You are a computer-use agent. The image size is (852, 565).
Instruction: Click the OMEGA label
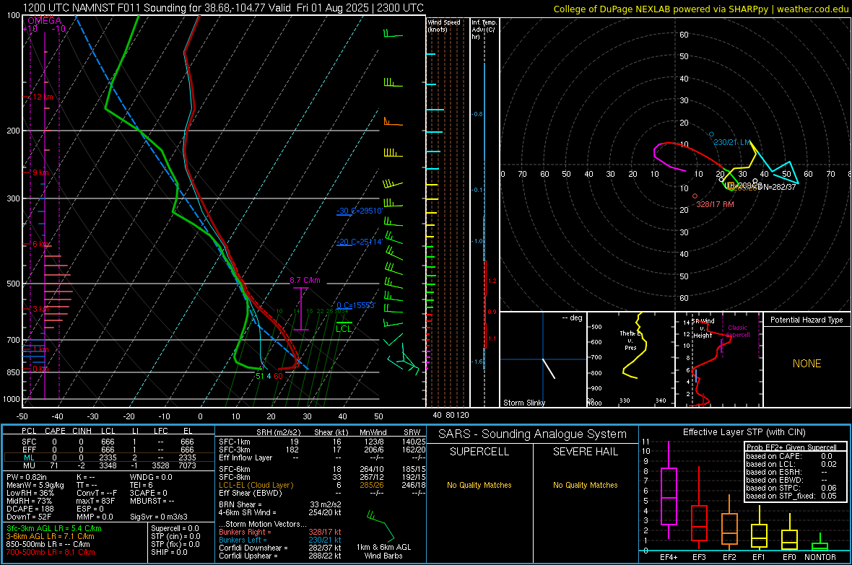point(45,21)
